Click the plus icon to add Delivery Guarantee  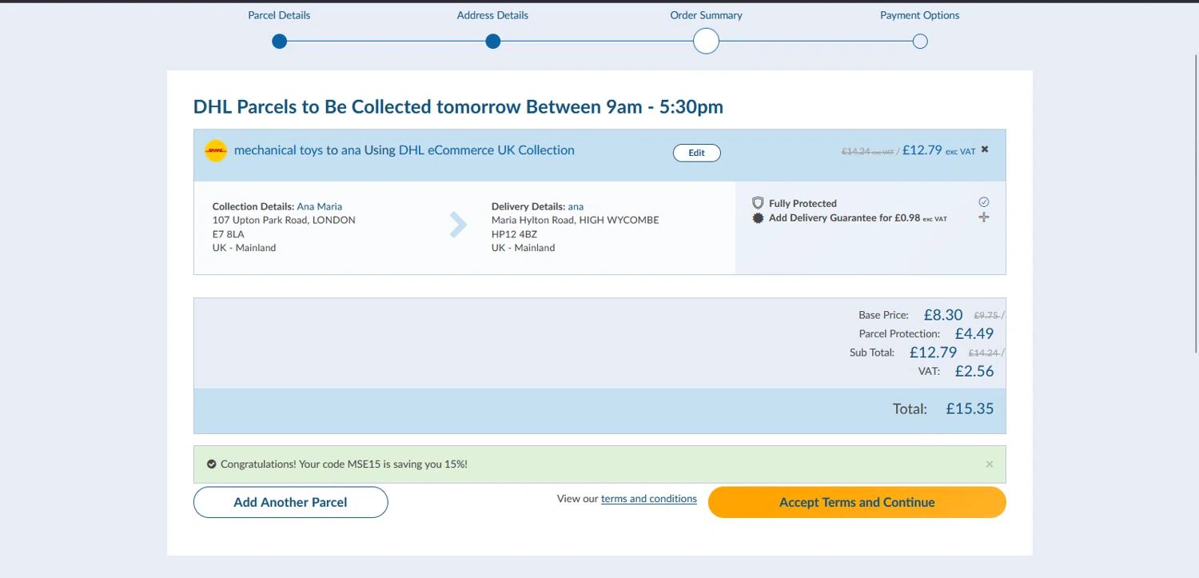click(x=984, y=217)
